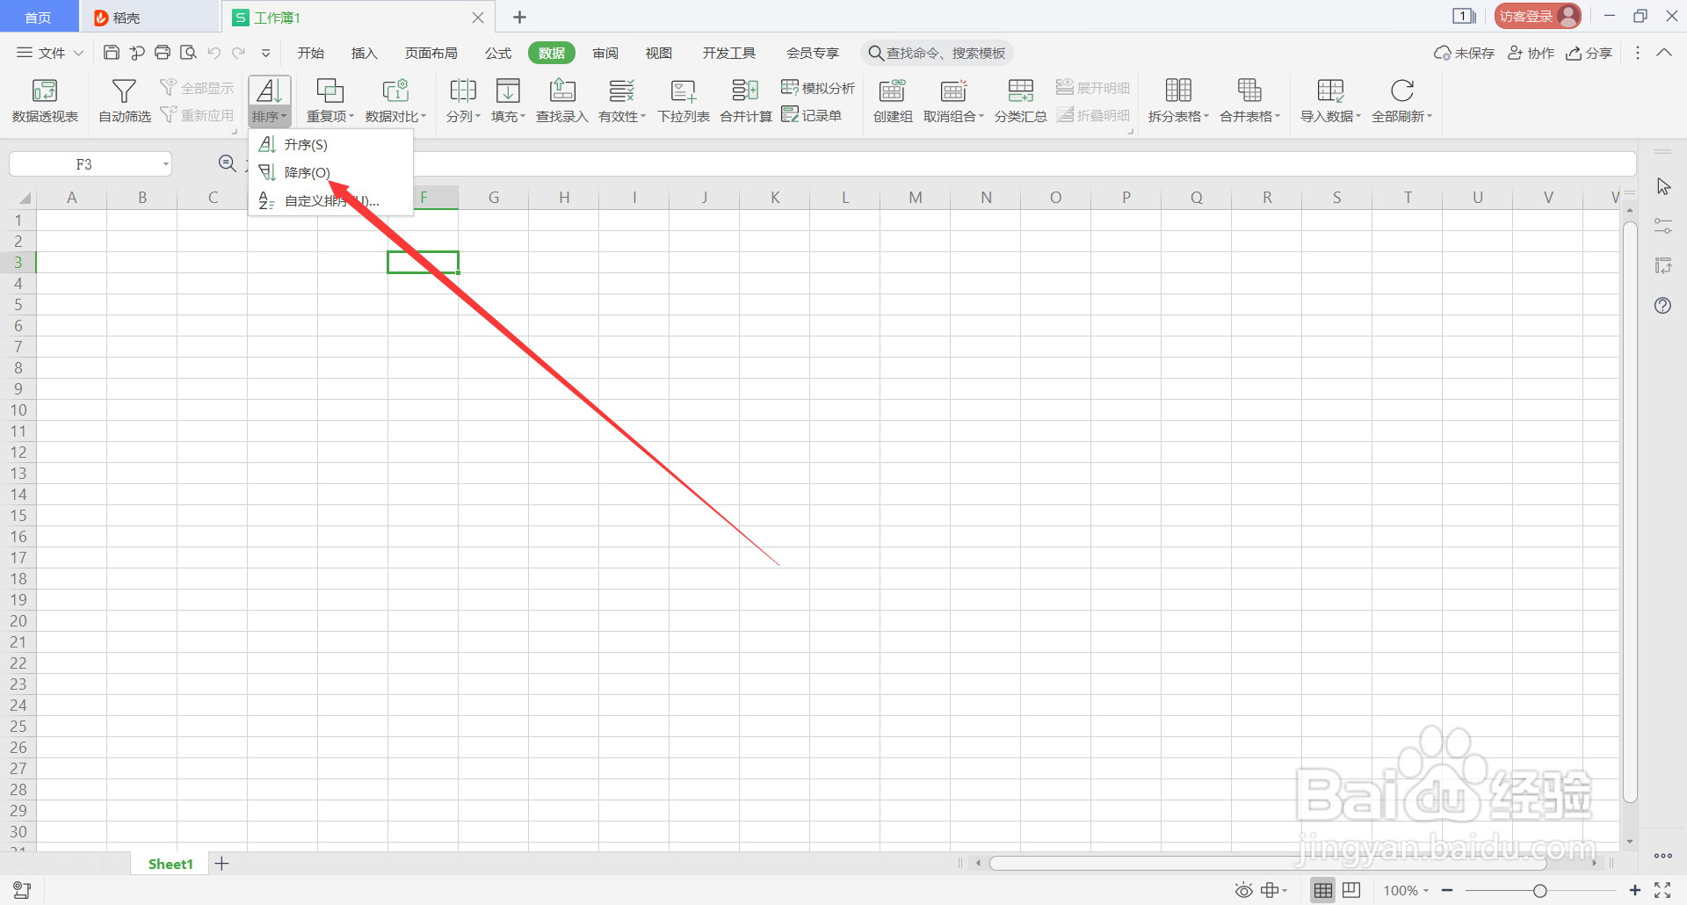Viewport: 1687px width, 905px height.
Task: Click the Validation (有效性) icon
Action: [x=621, y=90]
